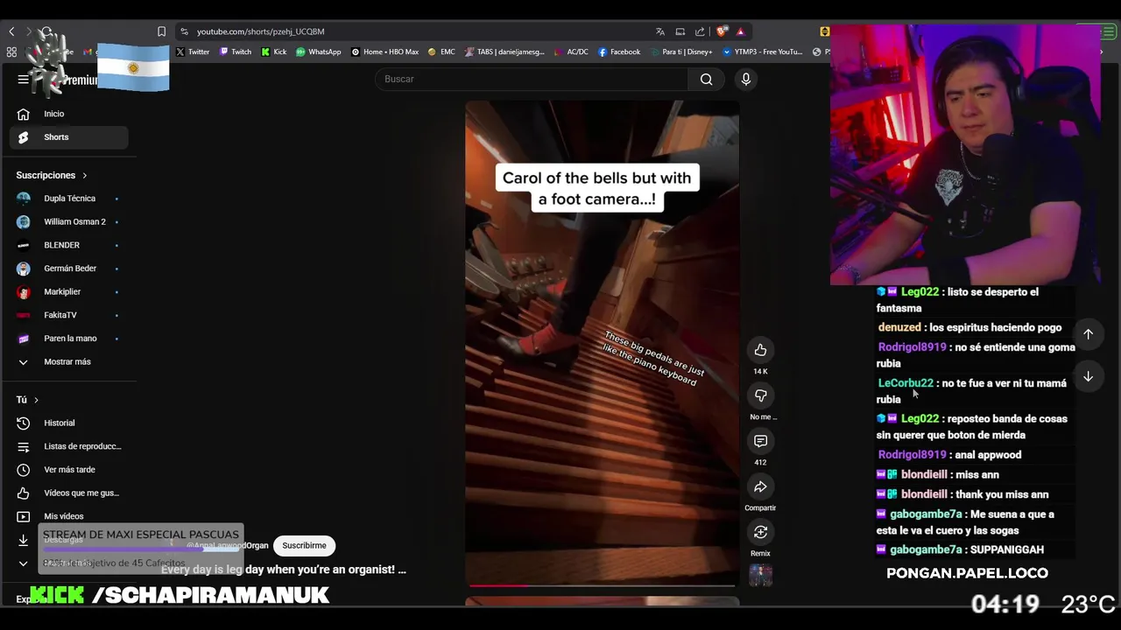Click the browser share icon in address bar
The width and height of the screenshot is (1121, 630).
coord(700,31)
